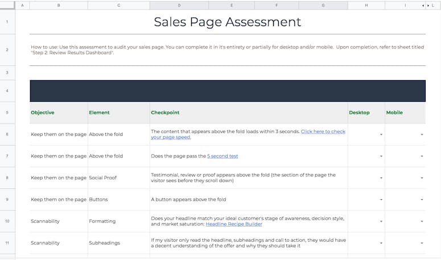Select column F header
The height and width of the screenshot is (260, 441).
coord(277,5)
